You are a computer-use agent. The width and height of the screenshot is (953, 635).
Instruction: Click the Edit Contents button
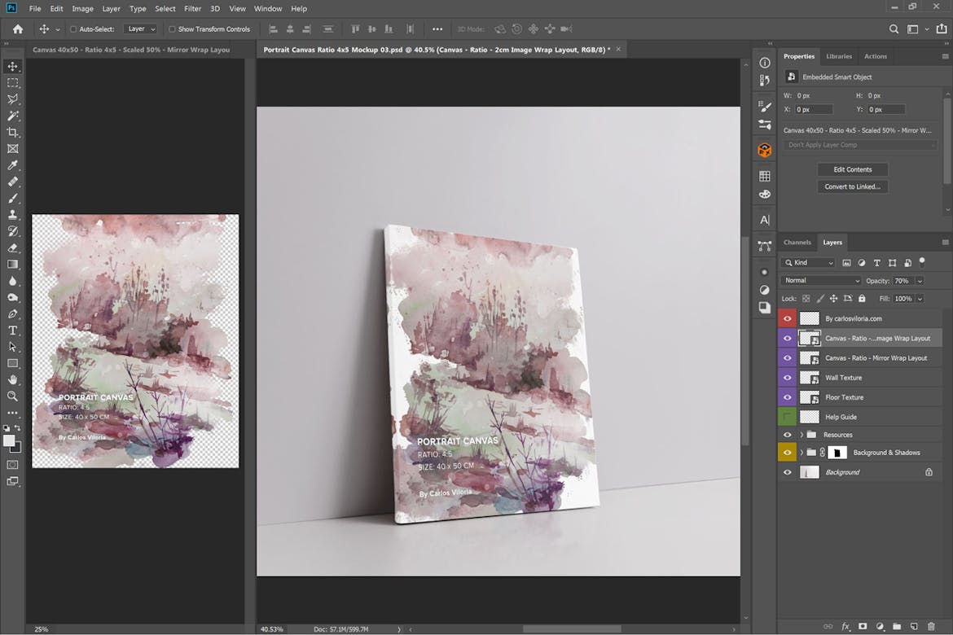tap(852, 169)
